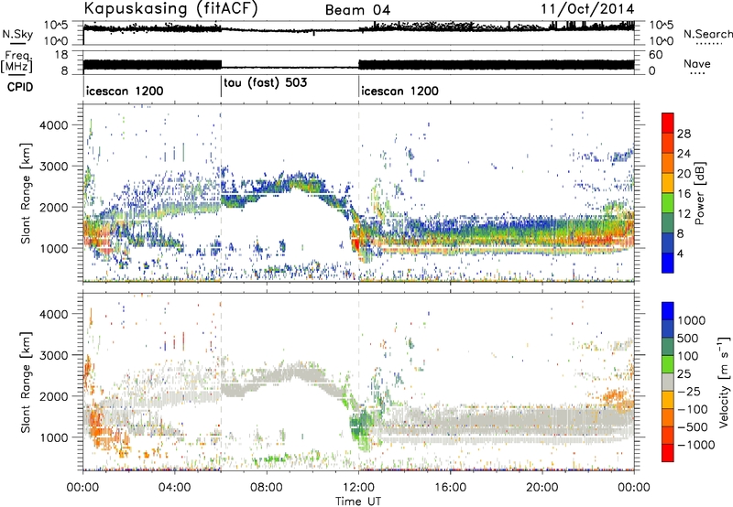Click the date 11/Oct/2014
The image size is (733, 507).
coord(587,9)
